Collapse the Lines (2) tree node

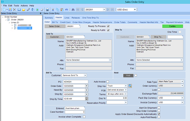pyautogui.click(x=9, y=22)
